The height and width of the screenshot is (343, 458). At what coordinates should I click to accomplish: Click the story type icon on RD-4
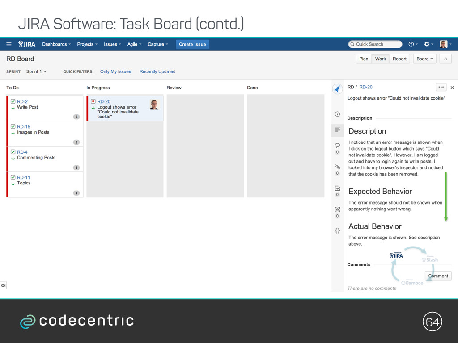(x=13, y=152)
